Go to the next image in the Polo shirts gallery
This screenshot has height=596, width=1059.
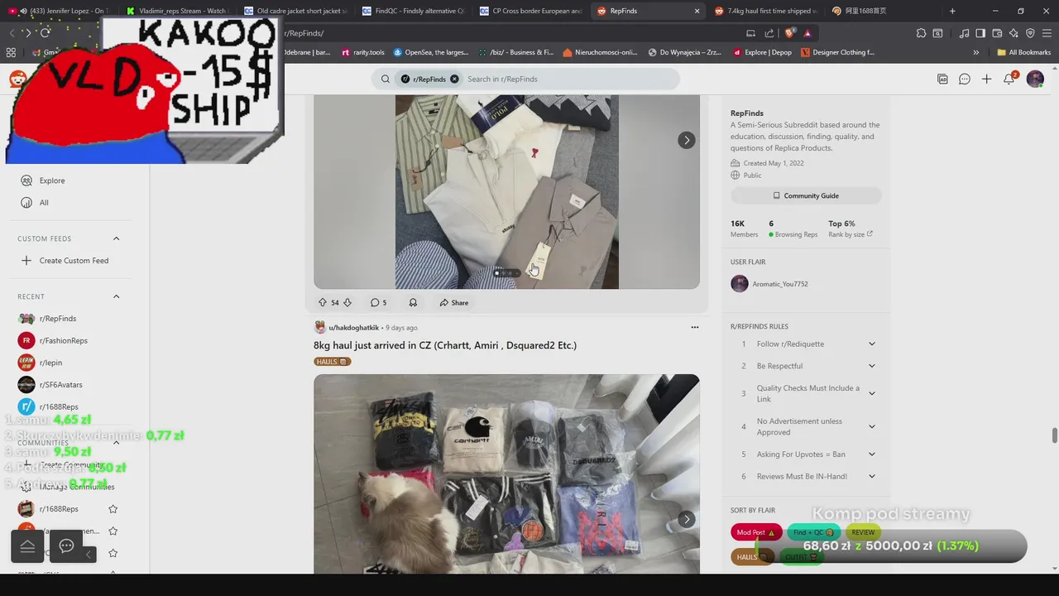coord(687,140)
